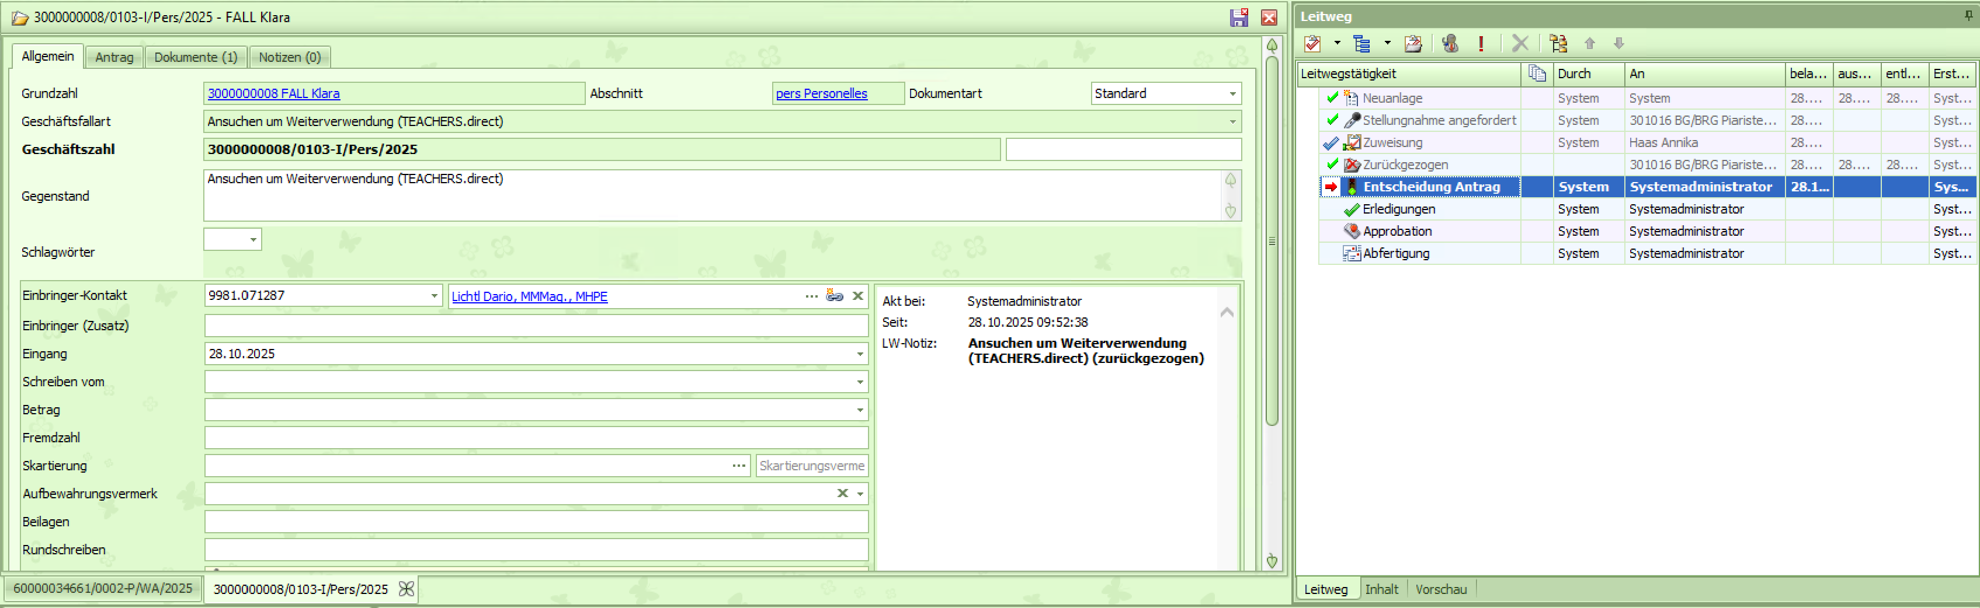
Task: Clear the Einbringer-Kontakt with the X icon
Action: pyautogui.click(x=858, y=296)
